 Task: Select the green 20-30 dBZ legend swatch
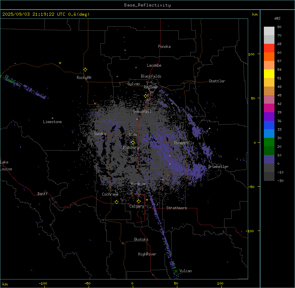coord(269,142)
